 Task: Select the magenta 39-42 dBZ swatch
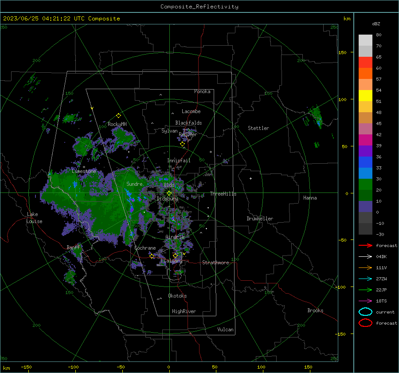pos(365,140)
